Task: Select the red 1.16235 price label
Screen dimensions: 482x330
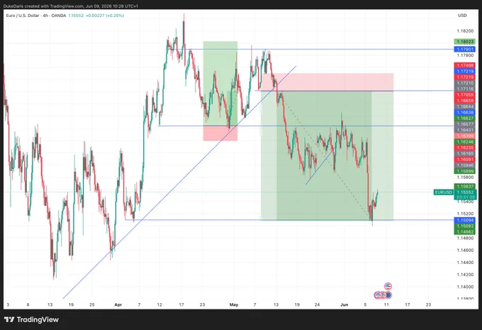Action: click(x=465, y=148)
